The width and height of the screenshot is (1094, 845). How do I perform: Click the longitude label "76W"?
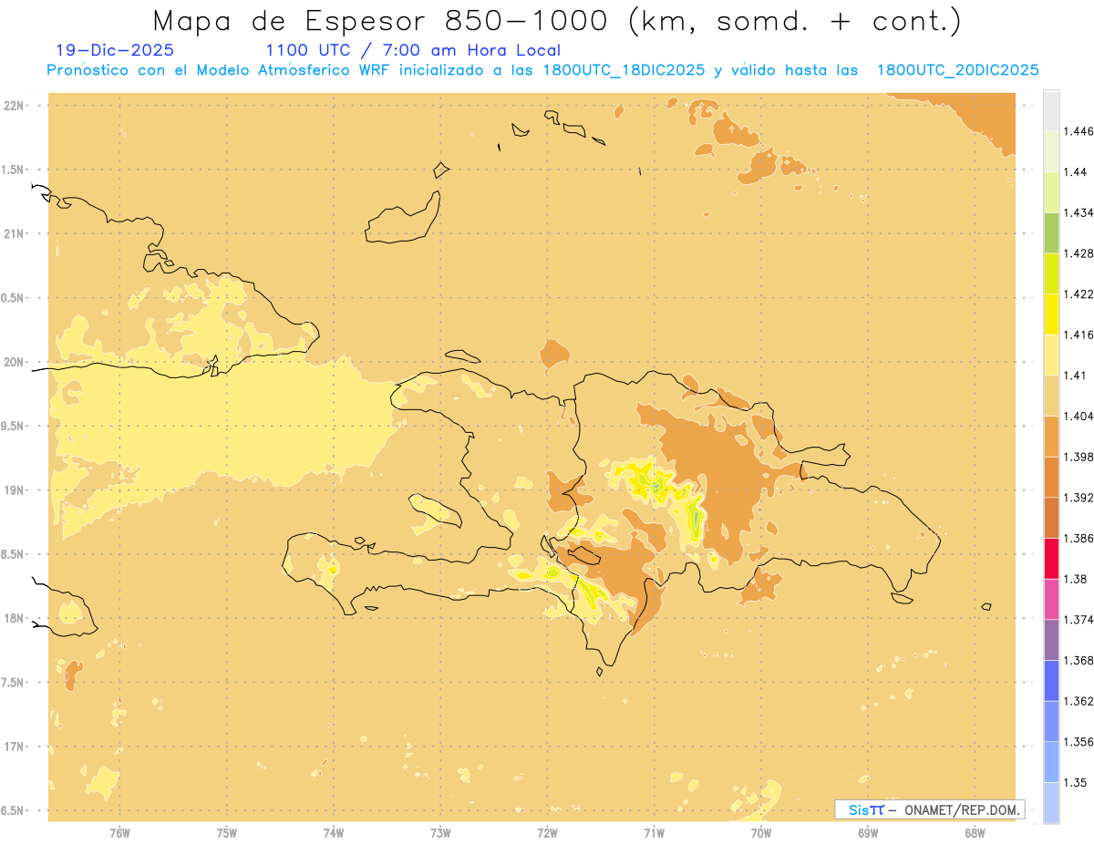119,833
